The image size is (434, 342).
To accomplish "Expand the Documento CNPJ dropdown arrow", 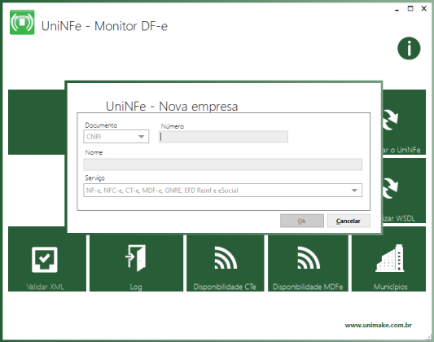I will pyautogui.click(x=141, y=137).
